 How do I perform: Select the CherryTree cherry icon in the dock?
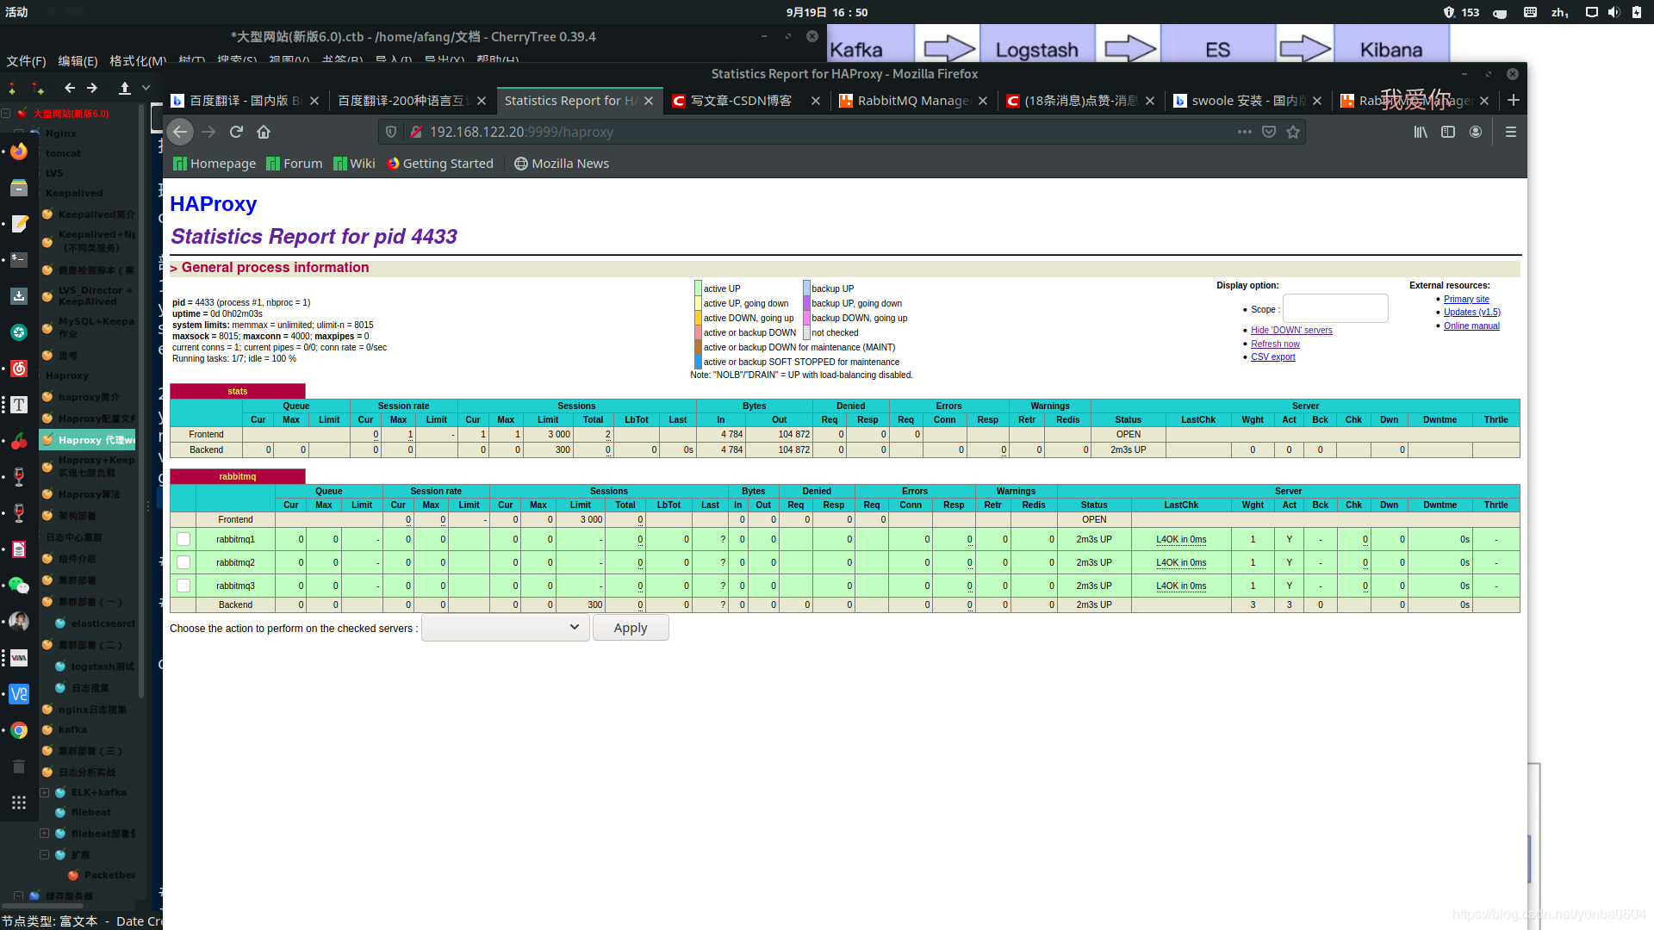(x=18, y=441)
